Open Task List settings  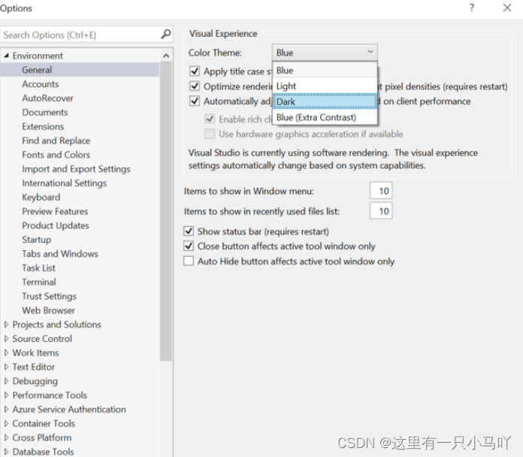click(38, 268)
